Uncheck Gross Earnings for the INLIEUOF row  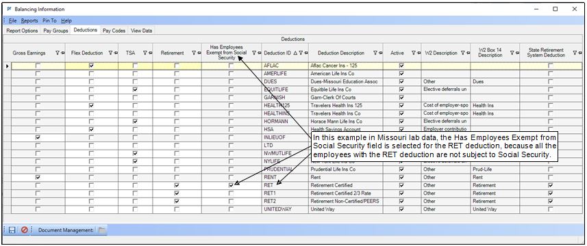pyautogui.click(x=38, y=137)
